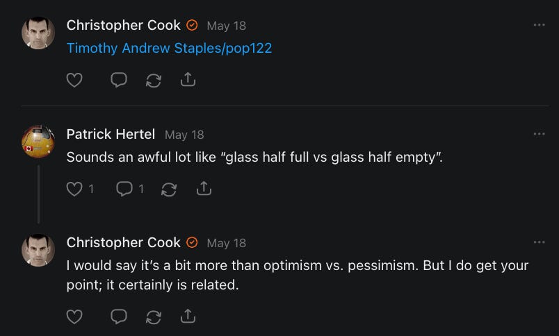Click Patrick Hertel's avatar picture

point(38,142)
